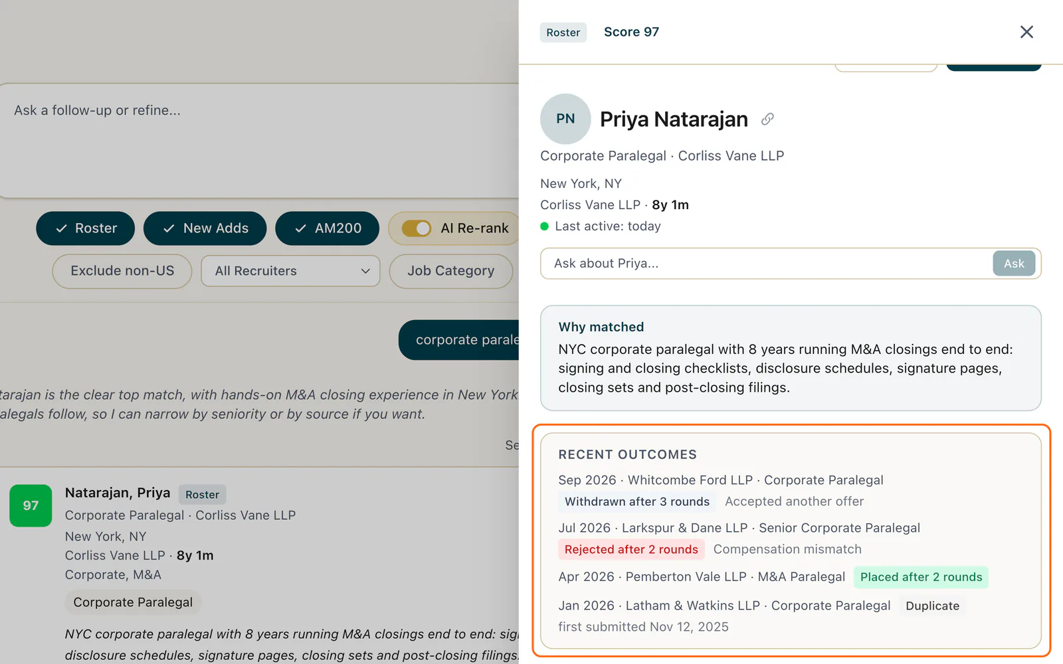Open the score 97 badge result
The width and height of the screenshot is (1063, 664).
point(31,505)
